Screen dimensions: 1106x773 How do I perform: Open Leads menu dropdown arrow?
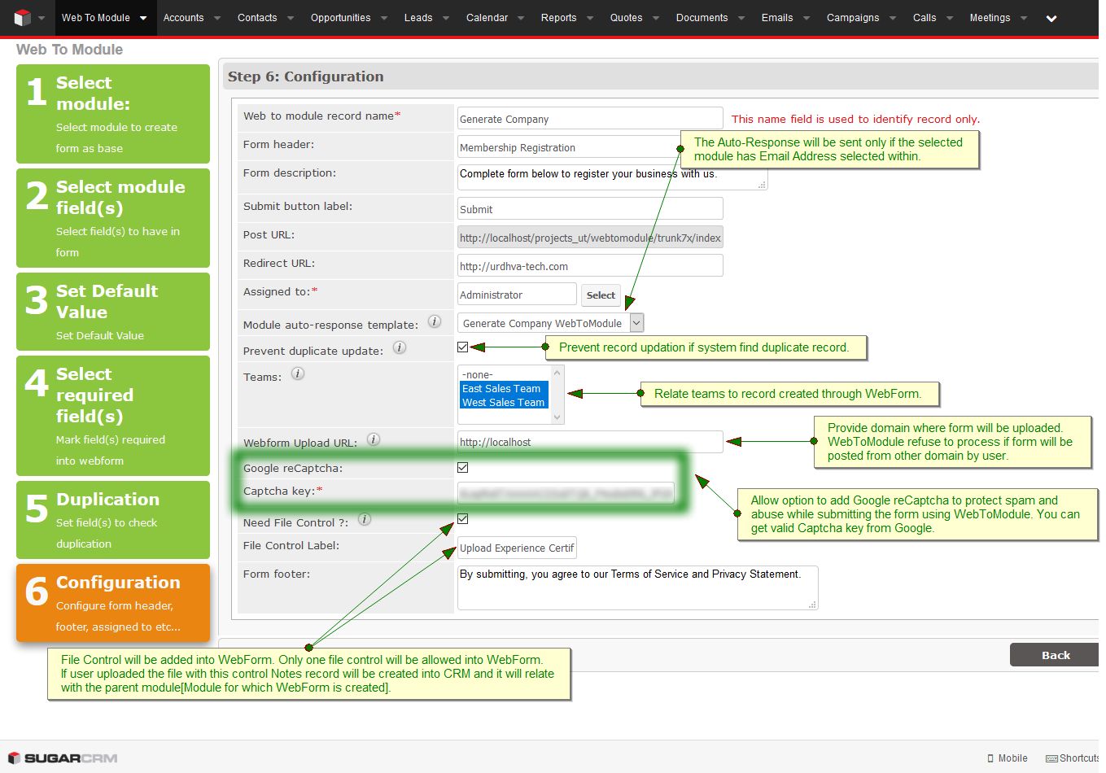446,18
